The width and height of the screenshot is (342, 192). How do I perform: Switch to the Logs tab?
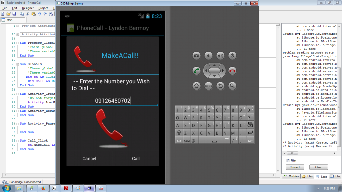[322, 176]
